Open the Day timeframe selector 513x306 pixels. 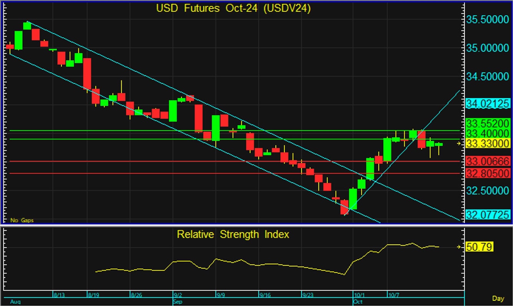498,298
